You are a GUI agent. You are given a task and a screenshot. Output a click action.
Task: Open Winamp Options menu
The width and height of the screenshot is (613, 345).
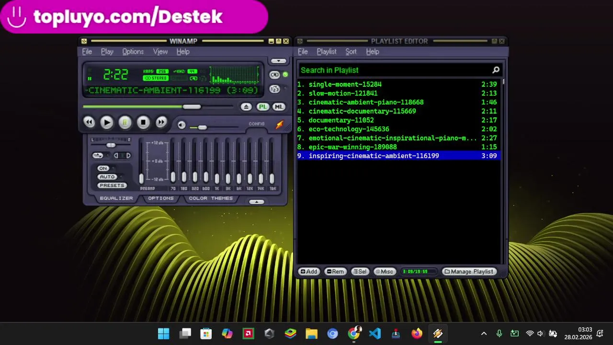(133, 52)
